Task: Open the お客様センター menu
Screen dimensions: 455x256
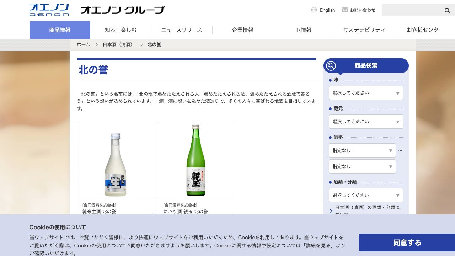Action: (x=425, y=30)
